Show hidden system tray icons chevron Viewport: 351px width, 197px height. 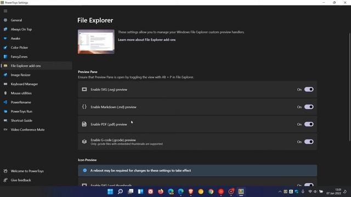click(x=280, y=192)
